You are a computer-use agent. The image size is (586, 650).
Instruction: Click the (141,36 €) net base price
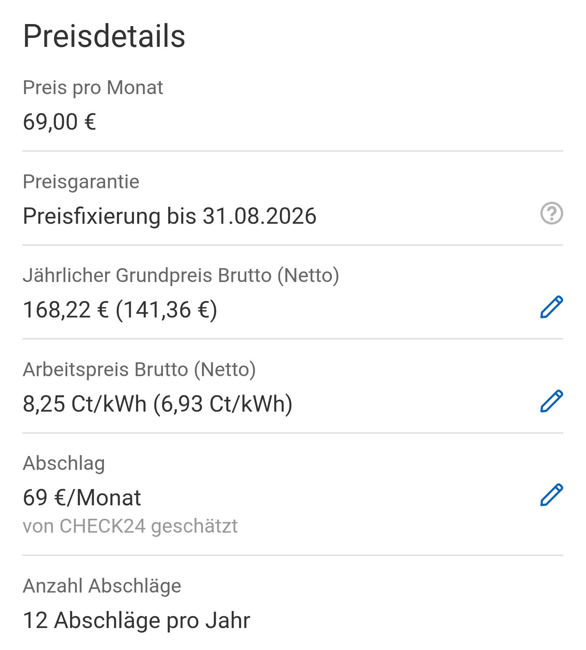[x=166, y=310]
